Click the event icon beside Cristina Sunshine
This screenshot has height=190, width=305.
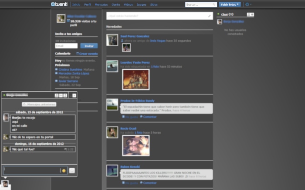click(x=56, y=69)
